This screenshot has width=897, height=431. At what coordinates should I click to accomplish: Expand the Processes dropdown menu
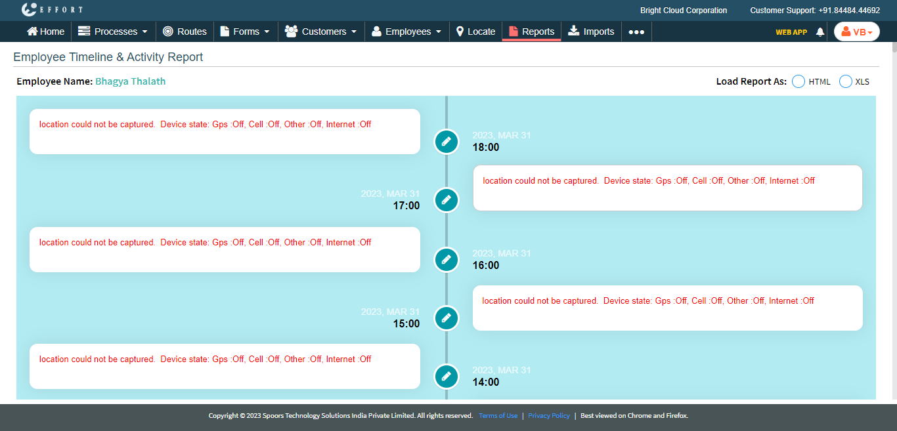[113, 31]
